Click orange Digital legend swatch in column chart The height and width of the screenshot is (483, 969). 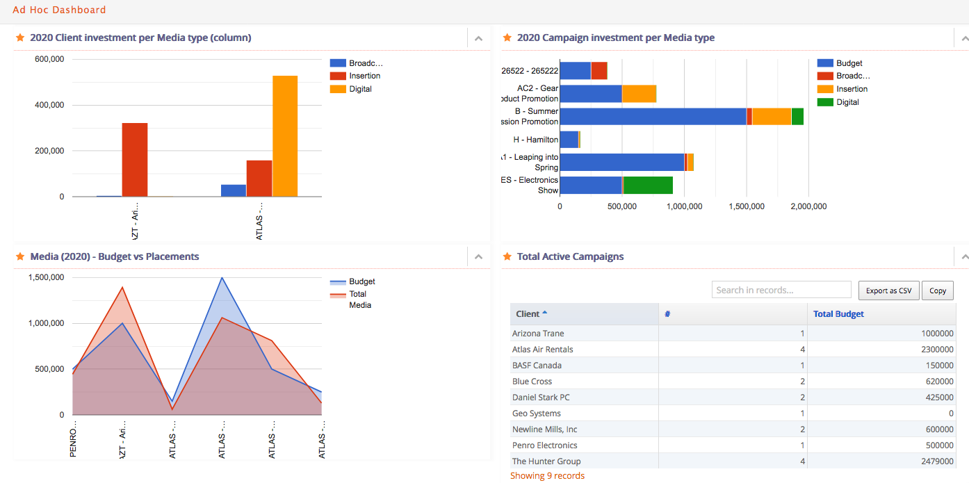338,89
